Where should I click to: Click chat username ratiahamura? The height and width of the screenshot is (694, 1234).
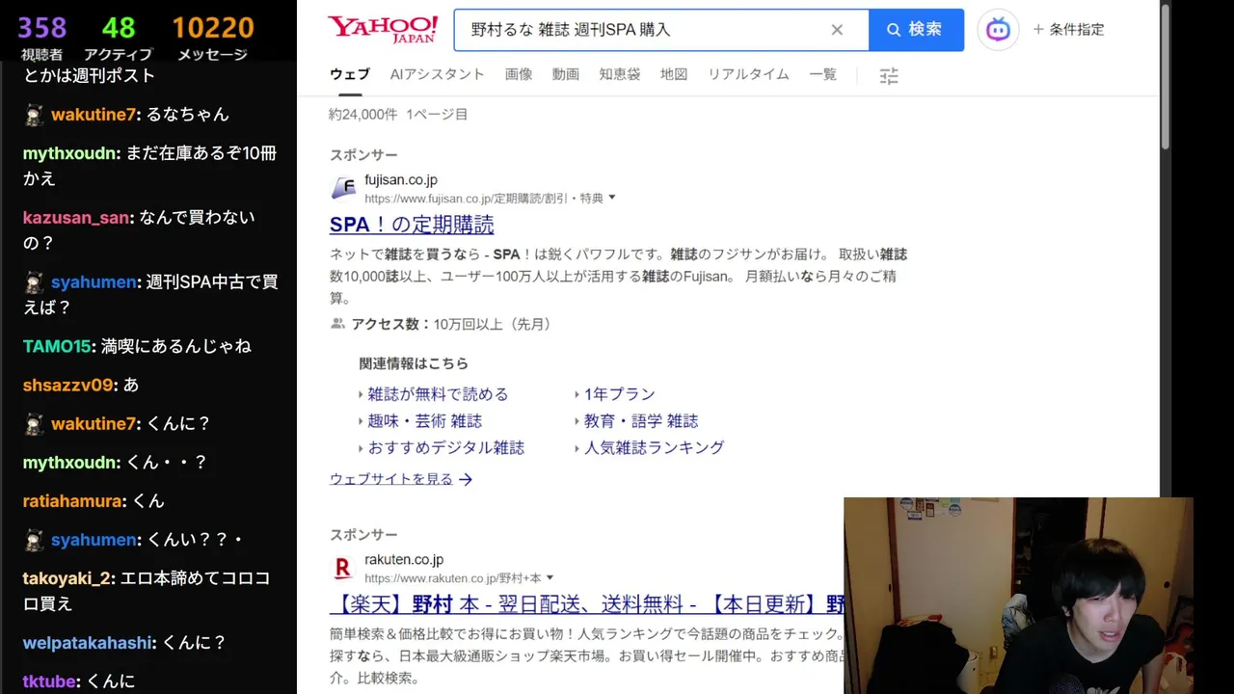point(73,501)
